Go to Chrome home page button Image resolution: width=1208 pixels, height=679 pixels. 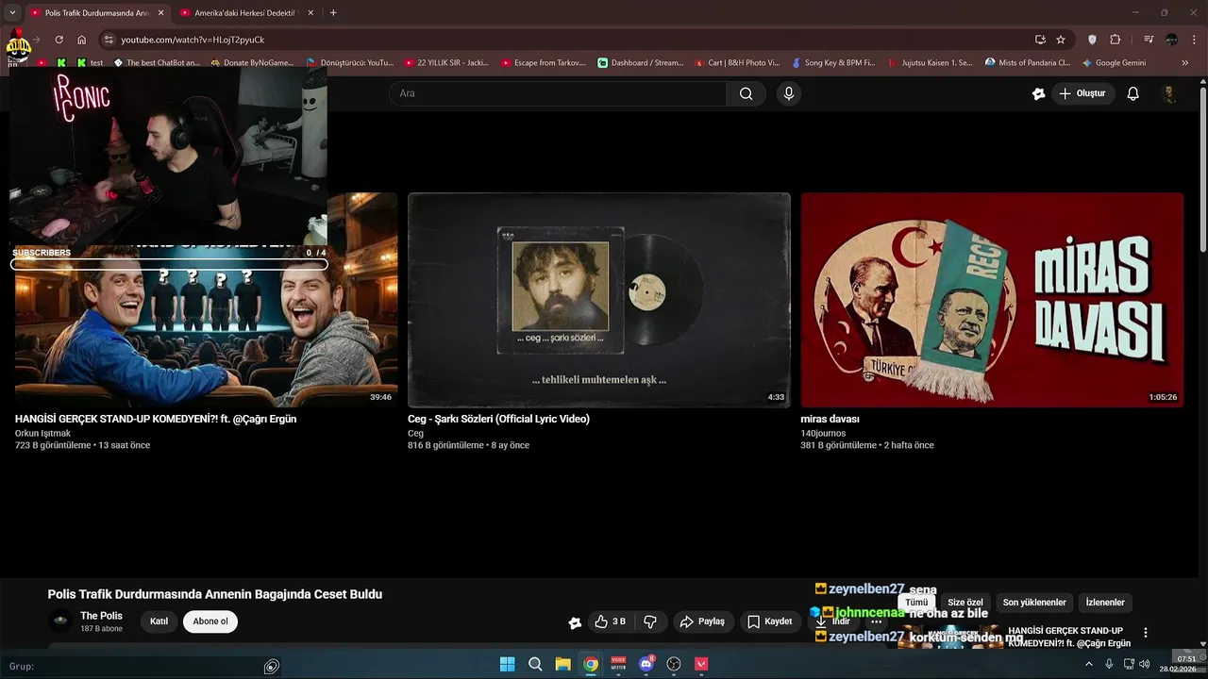(x=82, y=40)
